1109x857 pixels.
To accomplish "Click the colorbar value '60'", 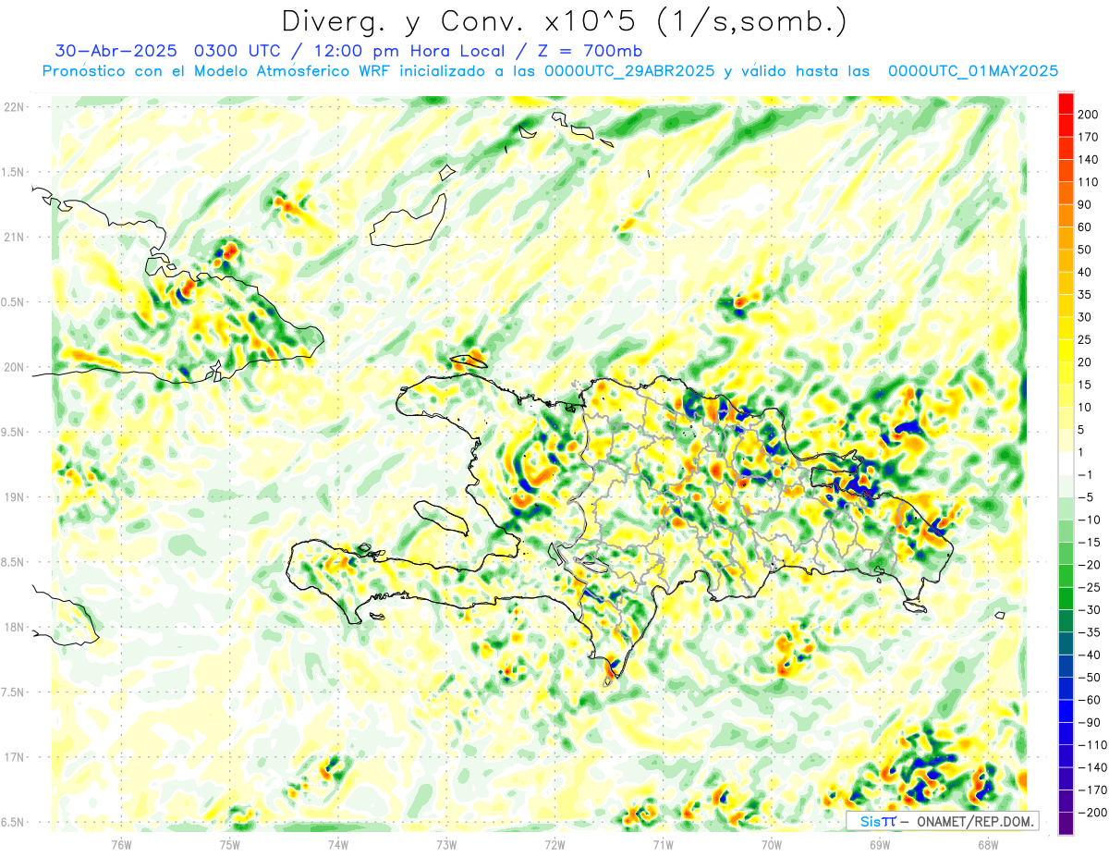I will pos(1084,227).
